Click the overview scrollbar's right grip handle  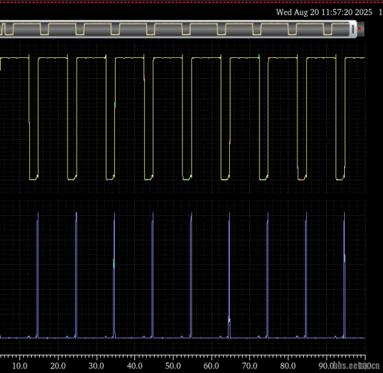point(353,29)
